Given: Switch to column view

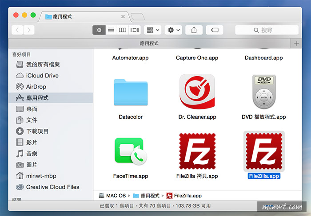Looking at the screenshot, I should [x=123, y=30].
